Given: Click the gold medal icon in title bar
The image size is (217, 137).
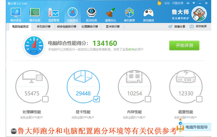Looking at the screenshot, I should click(159, 3).
